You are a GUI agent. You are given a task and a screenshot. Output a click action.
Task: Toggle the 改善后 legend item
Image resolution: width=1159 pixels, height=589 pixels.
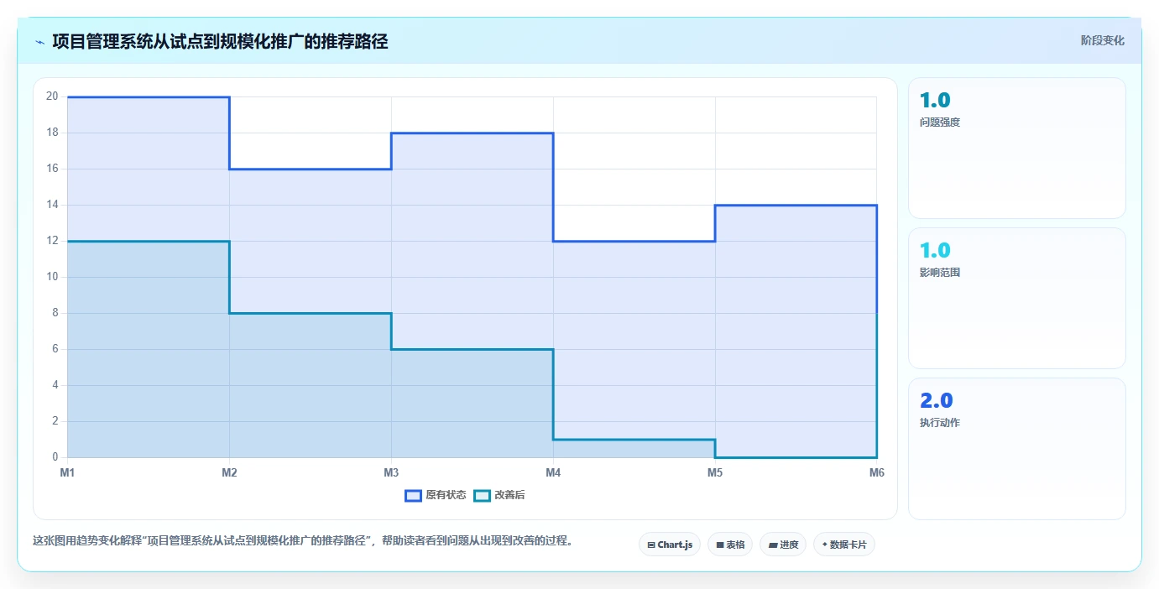pyautogui.click(x=499, y=495)
